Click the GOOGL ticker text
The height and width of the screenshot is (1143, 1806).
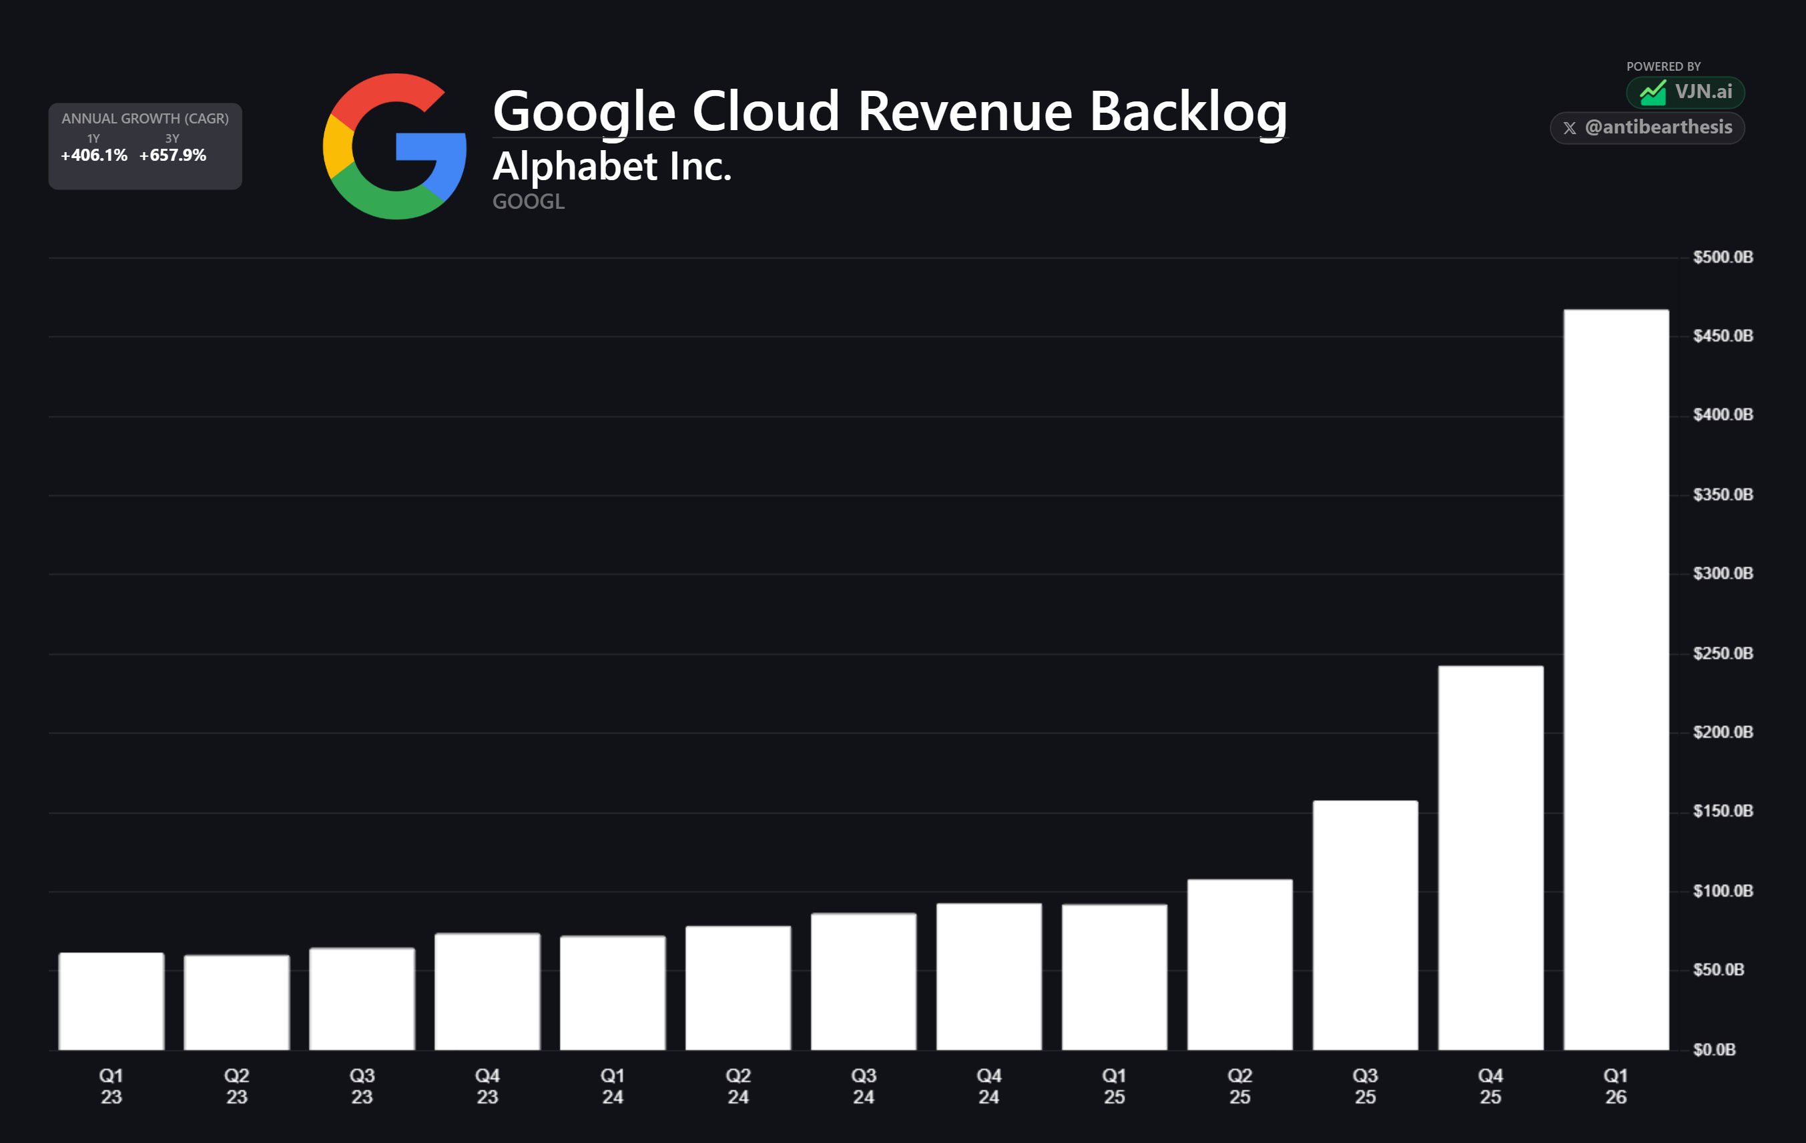(528, 202)
